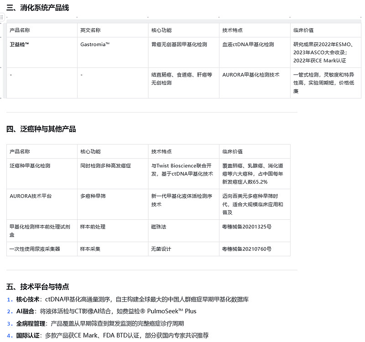Click the '粤穗械备20201325号' cell
The height and width of the screenshot is (342, 365).
pyautogui.click(x=255, y=231)
